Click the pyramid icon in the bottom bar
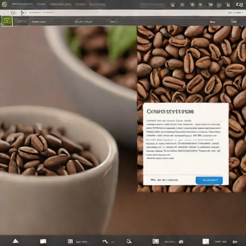Screen dimensions: 246x246 (15, 241)
